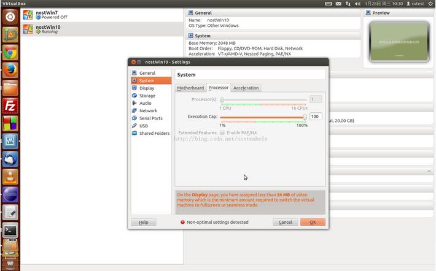Launch Eclipse from the dock
The width and height of the screenshot is (436, 271).
click(x=10, y=194)
